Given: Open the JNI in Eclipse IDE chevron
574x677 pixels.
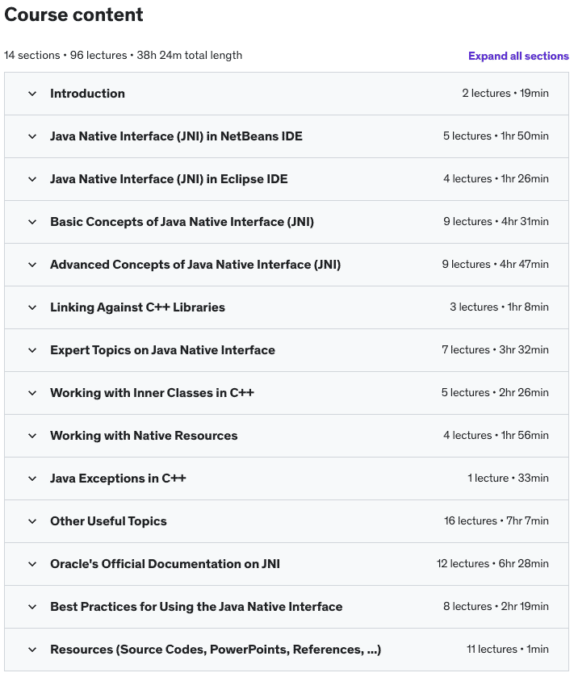Looking at the screenshot, I should pos(32,179).
